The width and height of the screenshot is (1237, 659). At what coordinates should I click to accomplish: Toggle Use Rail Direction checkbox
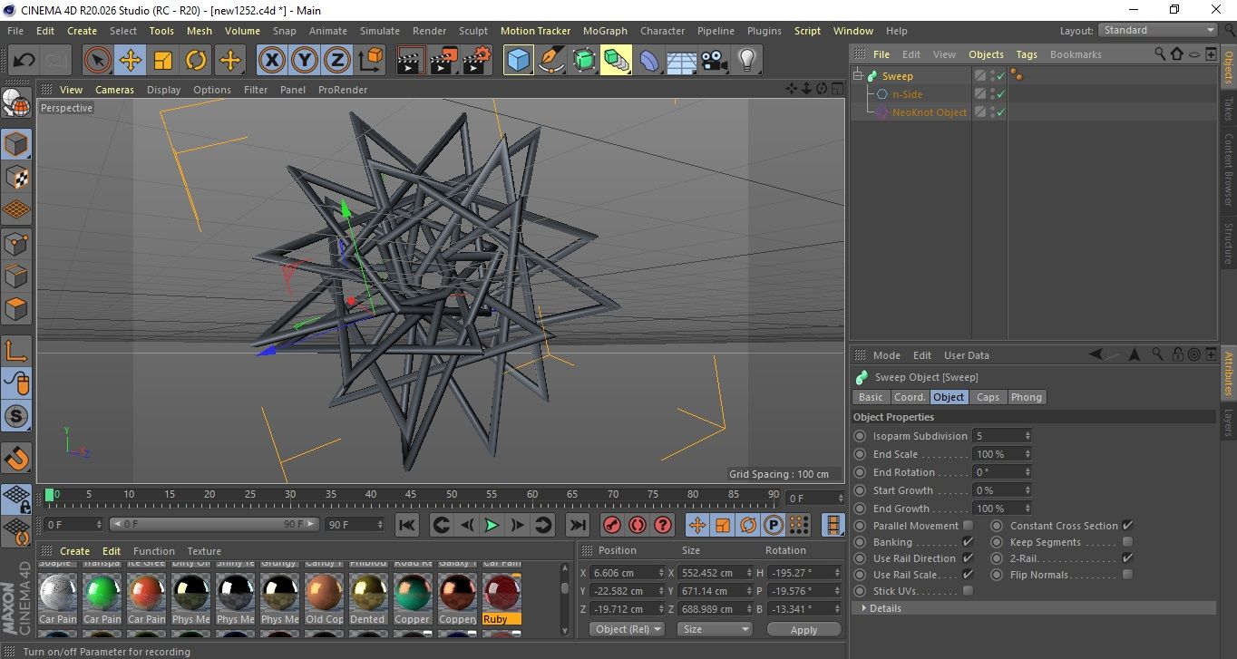coord(968,558)
